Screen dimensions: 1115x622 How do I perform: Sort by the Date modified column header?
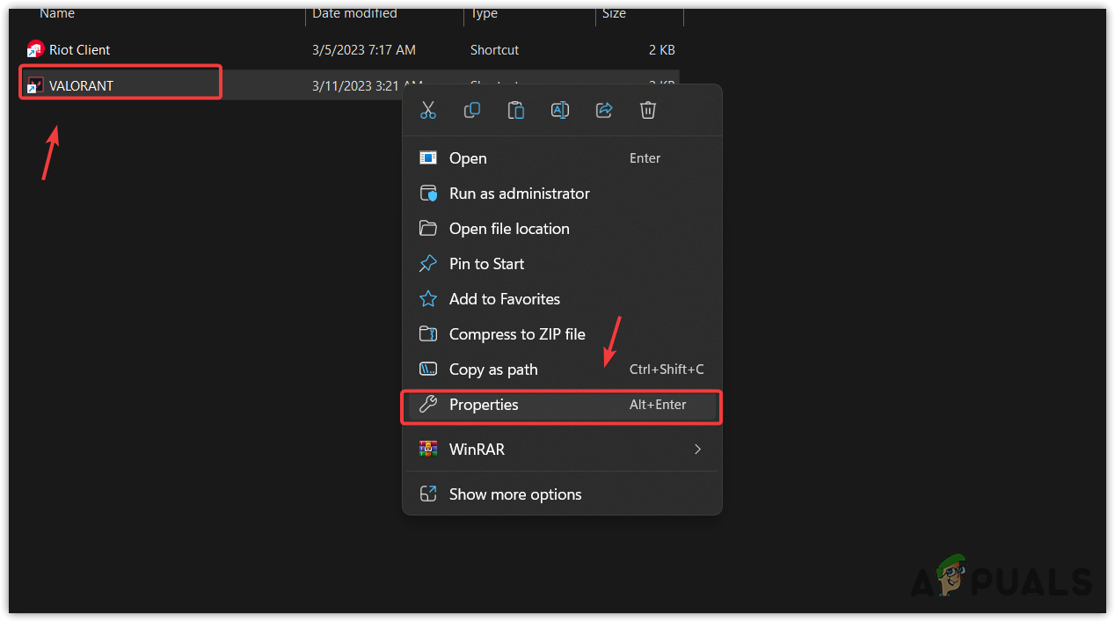point(354,13)
